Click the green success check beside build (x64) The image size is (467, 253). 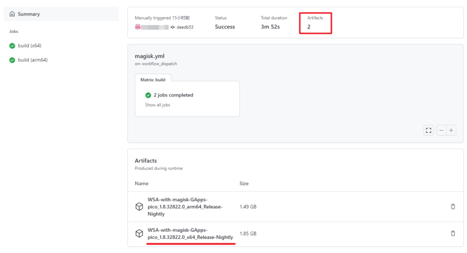pos(12,45)
